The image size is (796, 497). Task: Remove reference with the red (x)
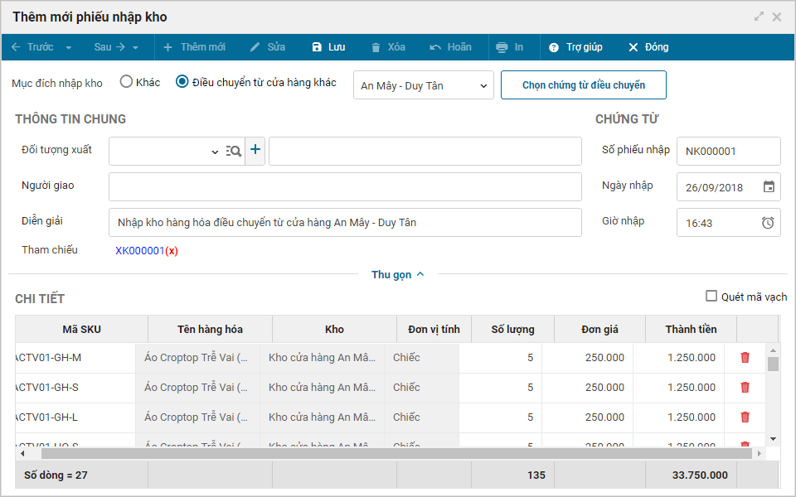tap(172, 251)
